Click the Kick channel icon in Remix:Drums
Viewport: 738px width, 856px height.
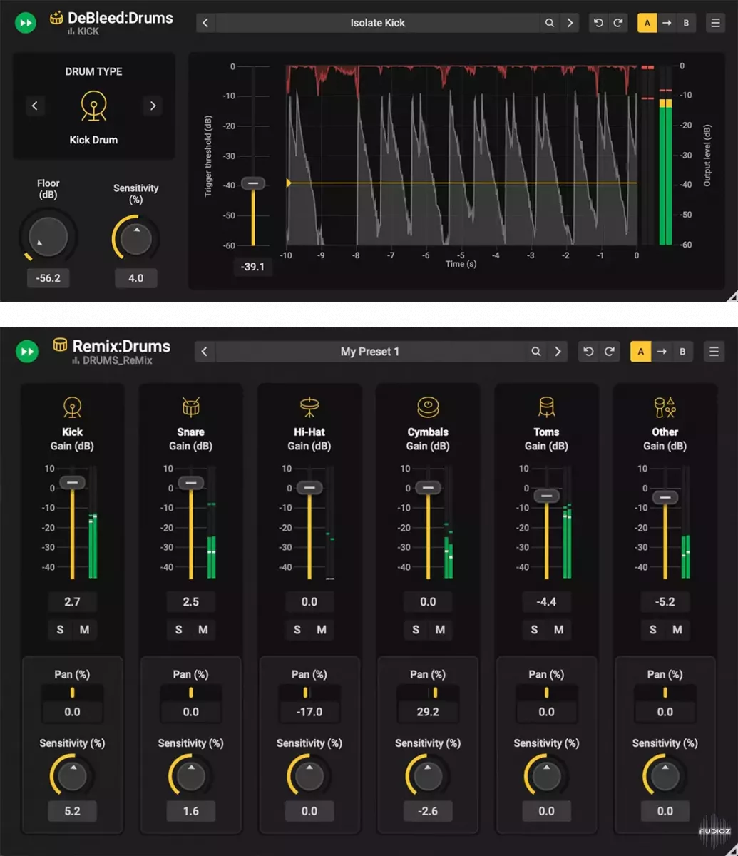point(72,407)
